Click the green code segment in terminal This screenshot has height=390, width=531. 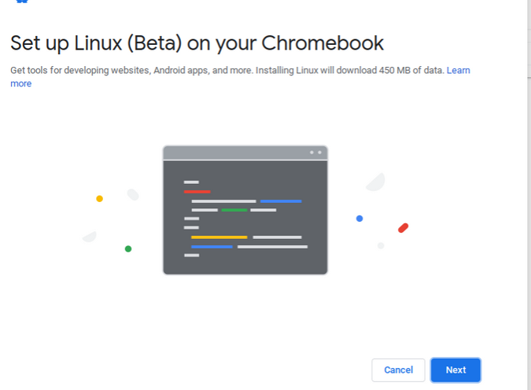click(234, 210)
